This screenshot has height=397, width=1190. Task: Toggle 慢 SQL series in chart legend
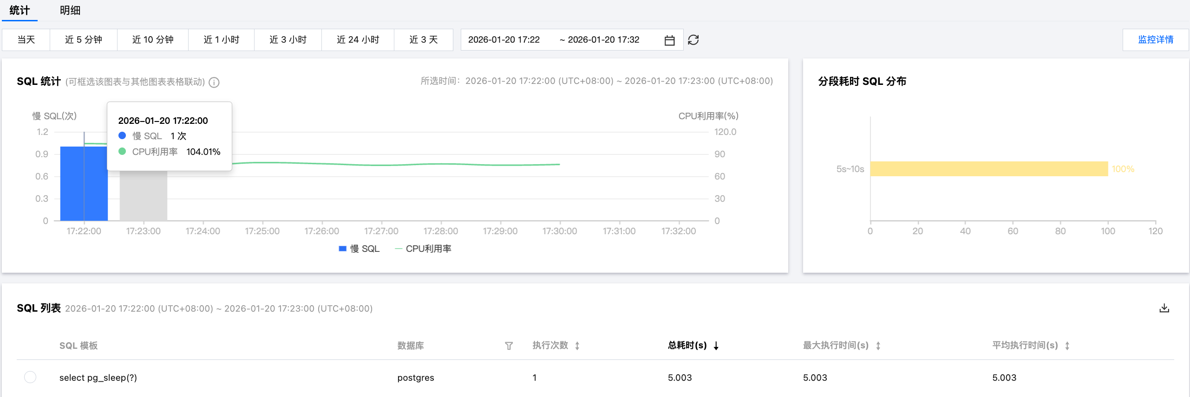point(360,249)
